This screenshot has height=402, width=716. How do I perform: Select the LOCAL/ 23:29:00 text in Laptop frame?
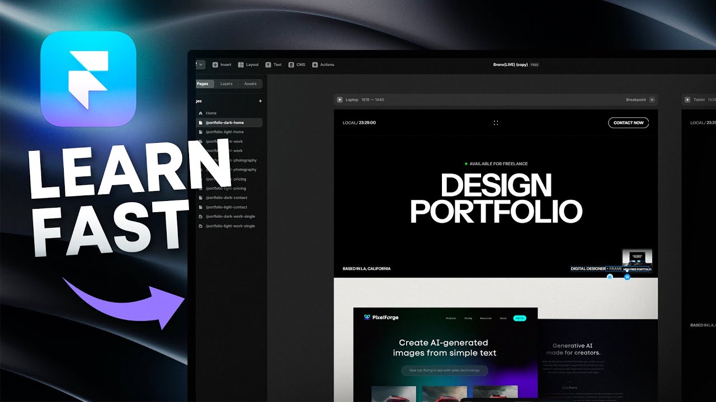(x=359, y=123)
